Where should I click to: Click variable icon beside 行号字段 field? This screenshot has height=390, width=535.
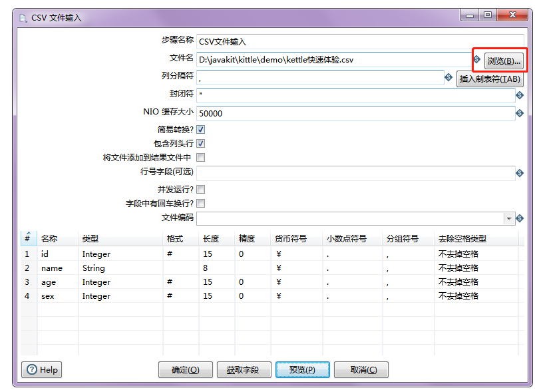click(519, 173)
